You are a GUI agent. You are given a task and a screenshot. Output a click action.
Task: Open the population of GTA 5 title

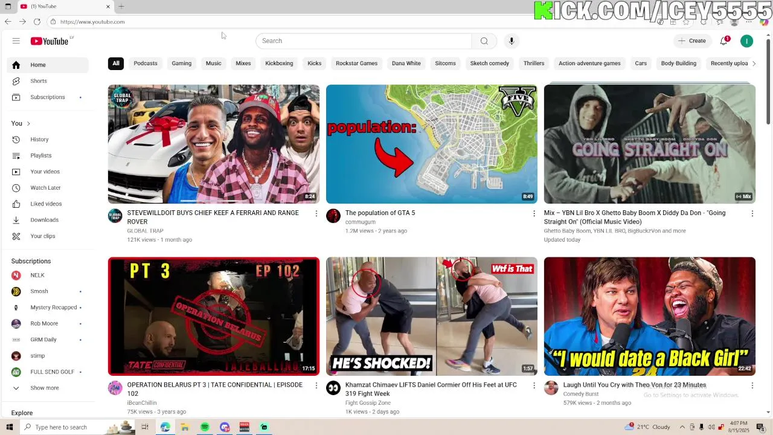pyautogui.click(x=380, y=213)
